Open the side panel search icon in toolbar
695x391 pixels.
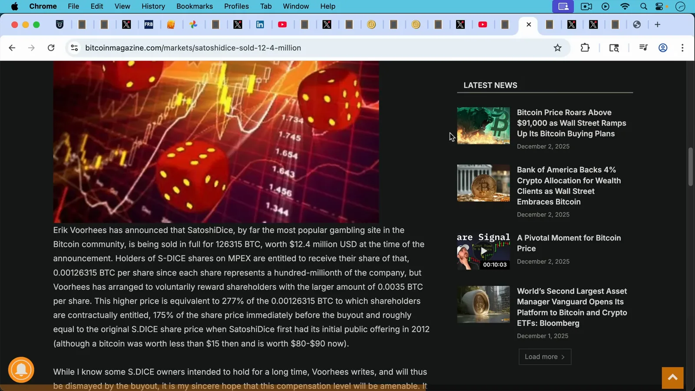[614, 48]
